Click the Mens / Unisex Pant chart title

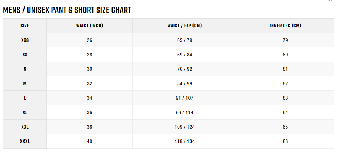[x=67, y=10]
